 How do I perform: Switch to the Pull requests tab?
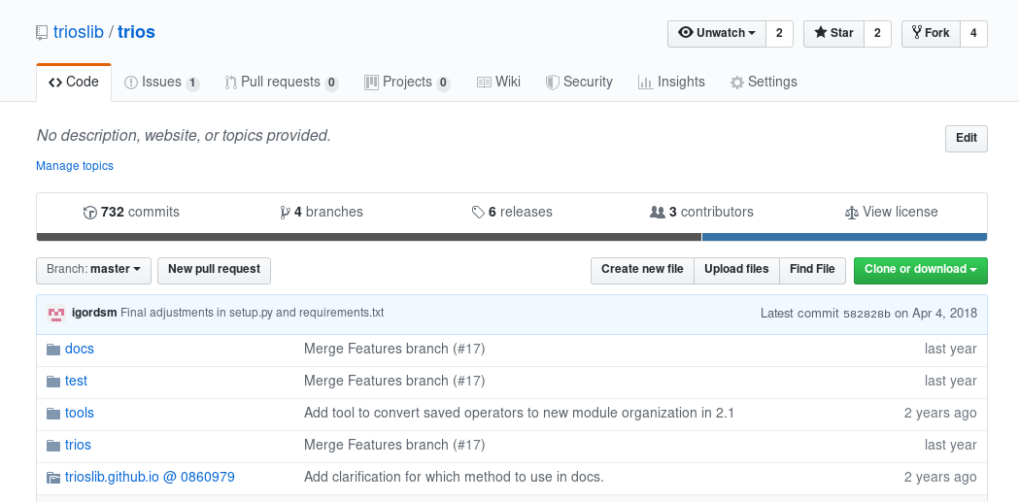pyautogui.click(x=282, y=83)
